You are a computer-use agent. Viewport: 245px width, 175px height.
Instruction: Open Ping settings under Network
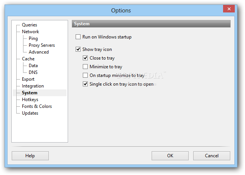pos(33,38)
